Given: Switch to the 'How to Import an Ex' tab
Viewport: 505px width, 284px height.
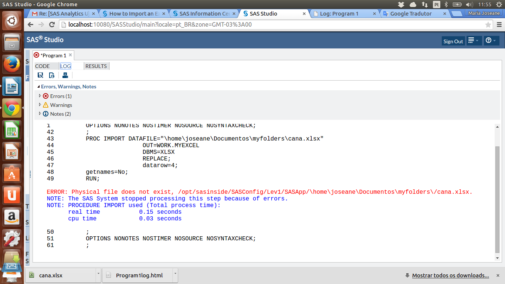Looking at the screenshot, I should pyautogui.click(x=134, y=14).
